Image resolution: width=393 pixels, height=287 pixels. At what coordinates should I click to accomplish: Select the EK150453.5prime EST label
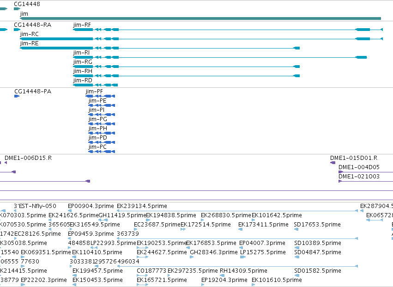(97, 280)
